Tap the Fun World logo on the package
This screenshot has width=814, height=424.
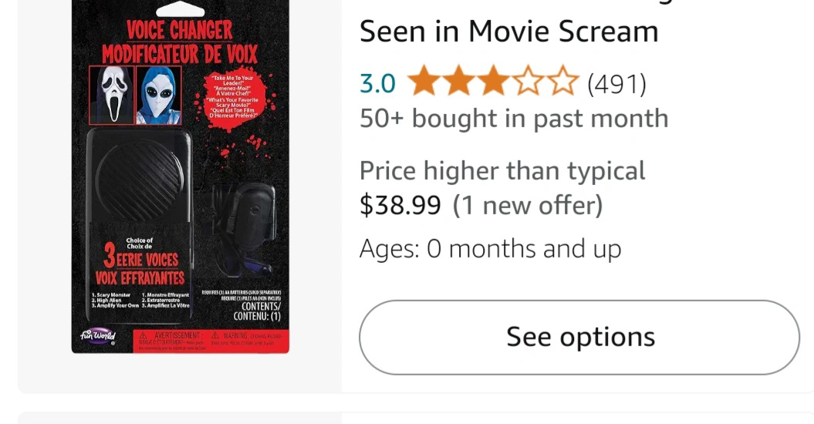click(x=98, y=336)
